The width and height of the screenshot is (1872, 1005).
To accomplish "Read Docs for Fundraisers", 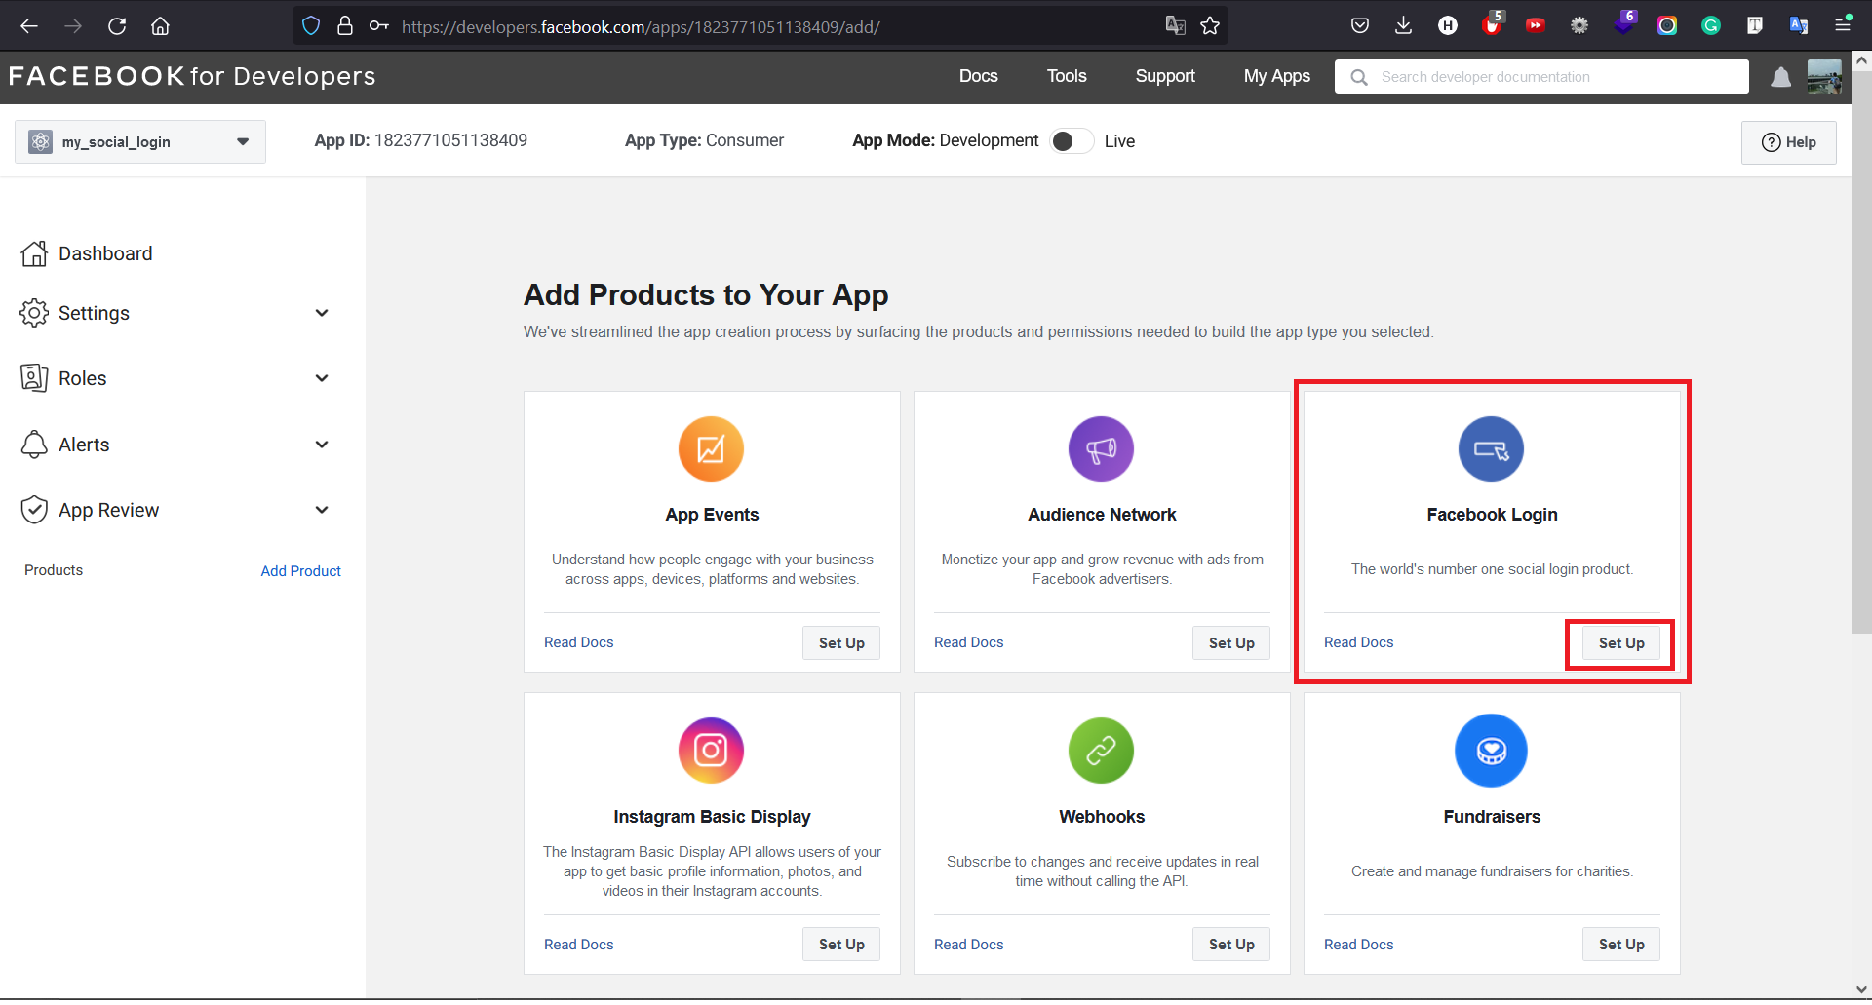I will tap(1359, 945).
